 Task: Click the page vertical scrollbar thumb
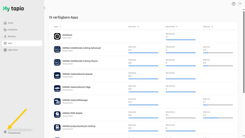click(x=244, y=52)
